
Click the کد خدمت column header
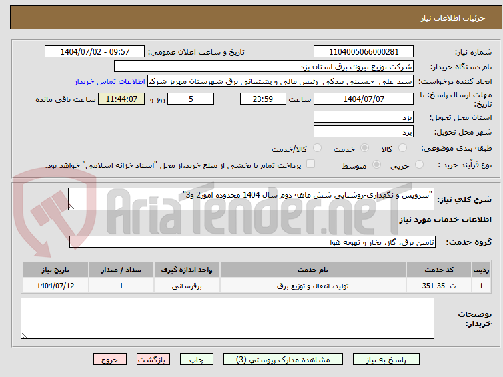[x=439, y=270]
